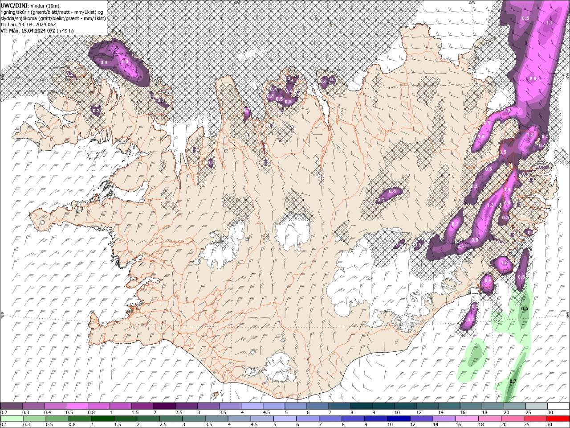
Task: Pick the light green 0.3 swatch in rain scale
Action: click(x=34, y=419)
